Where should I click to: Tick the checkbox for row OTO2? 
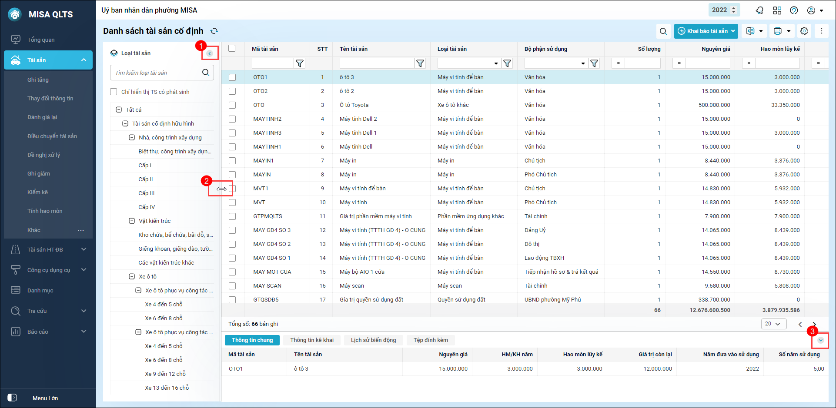(x=232, y=91)
